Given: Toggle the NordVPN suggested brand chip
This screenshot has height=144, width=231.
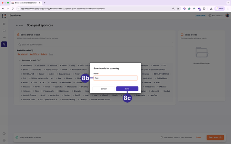Looking at the screenshot, I should pos(52,65).
